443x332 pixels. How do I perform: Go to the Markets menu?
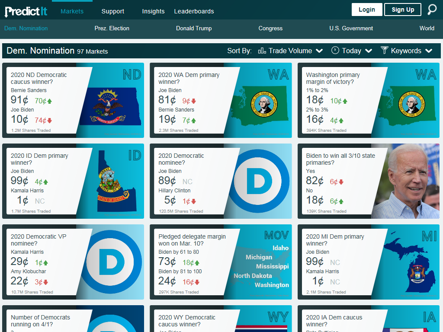click(x=72, y=11)
